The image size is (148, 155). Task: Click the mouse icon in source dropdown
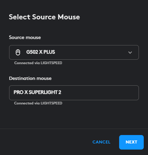(18, 52)
